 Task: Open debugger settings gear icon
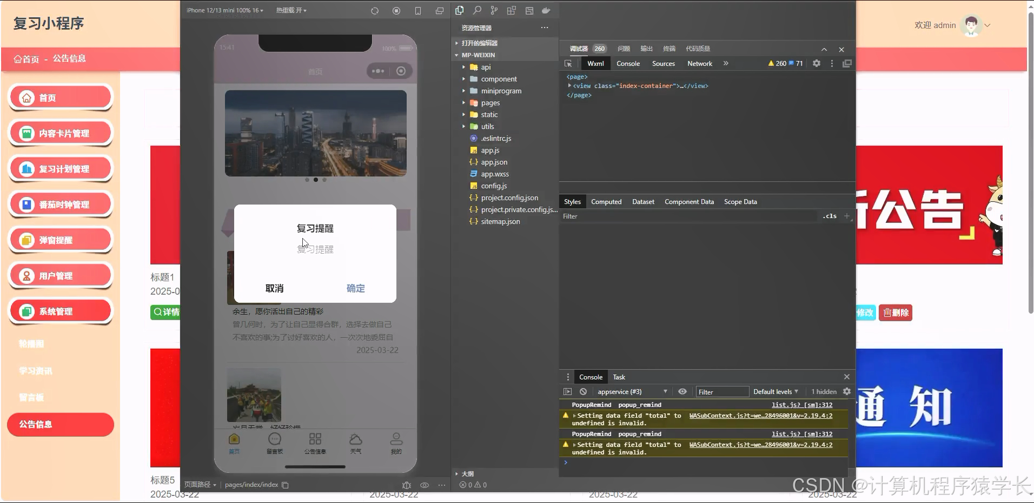[x=817, y=63]
